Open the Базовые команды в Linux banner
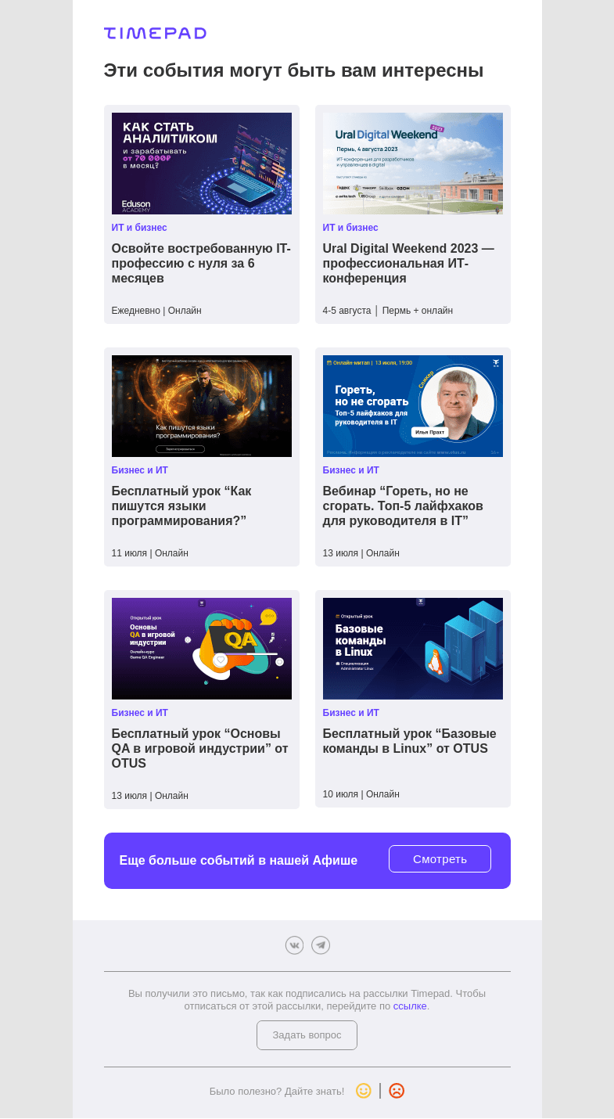The width and height of the screenshot is (614, 1119). [x=413, y=649]
